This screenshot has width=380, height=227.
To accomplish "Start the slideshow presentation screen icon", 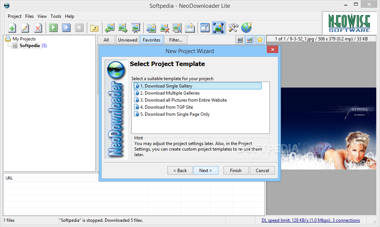I will tap(136, 27).
